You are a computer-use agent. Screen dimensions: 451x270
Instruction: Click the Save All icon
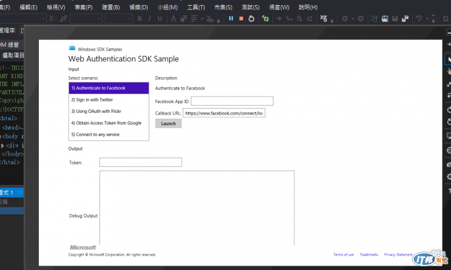click(405, 19)
